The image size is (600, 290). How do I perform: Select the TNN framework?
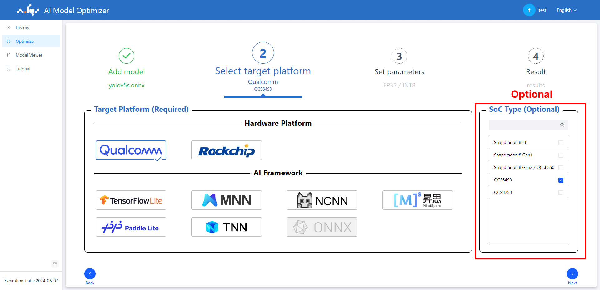pos(226,227)
